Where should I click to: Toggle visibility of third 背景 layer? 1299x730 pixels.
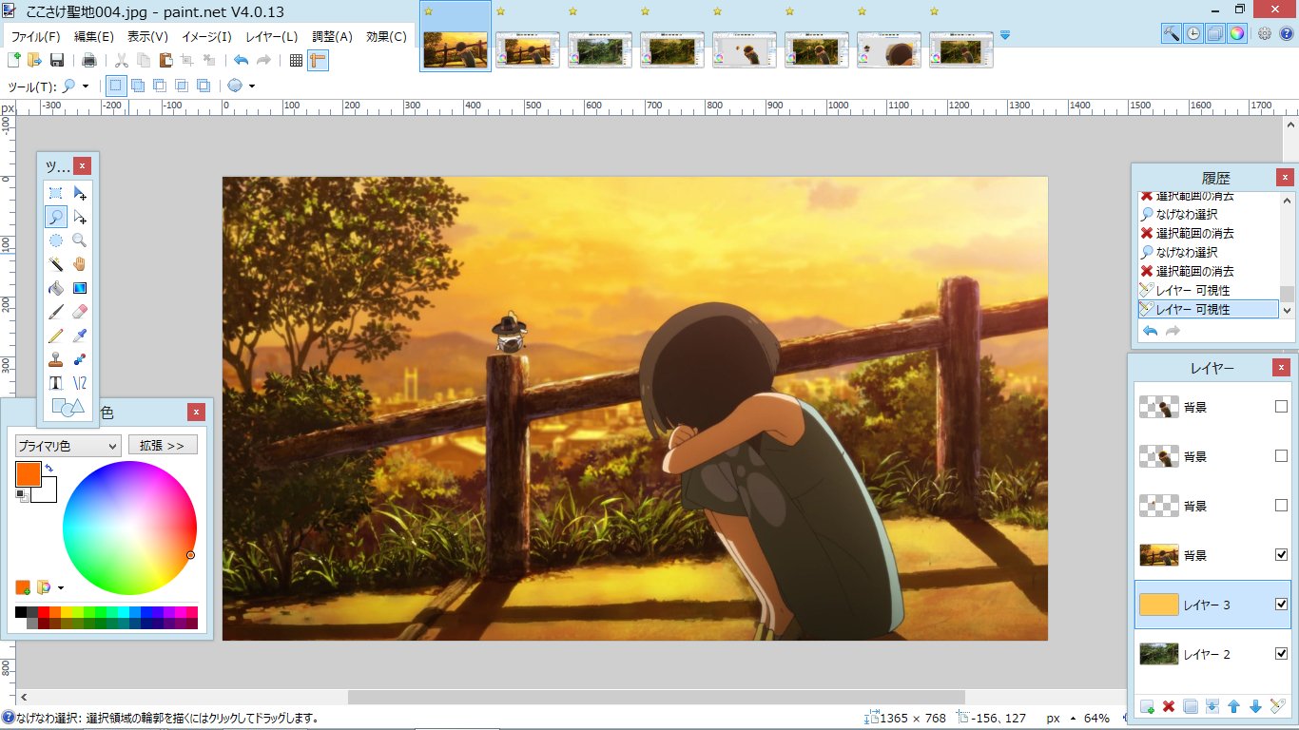tap(1281, 506)
